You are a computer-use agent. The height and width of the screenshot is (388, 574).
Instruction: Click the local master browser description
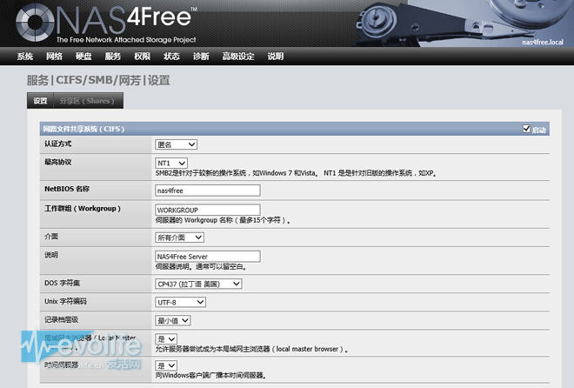pyautogui.click(x=251, y=349)
